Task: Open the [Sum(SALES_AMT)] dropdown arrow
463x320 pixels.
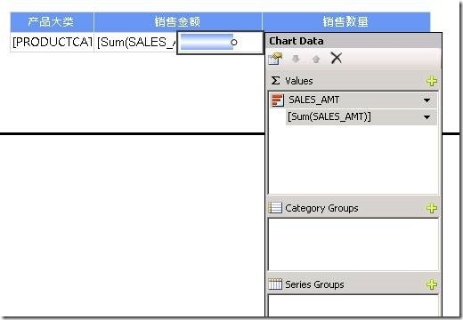Action: click(x=427, y=117)
